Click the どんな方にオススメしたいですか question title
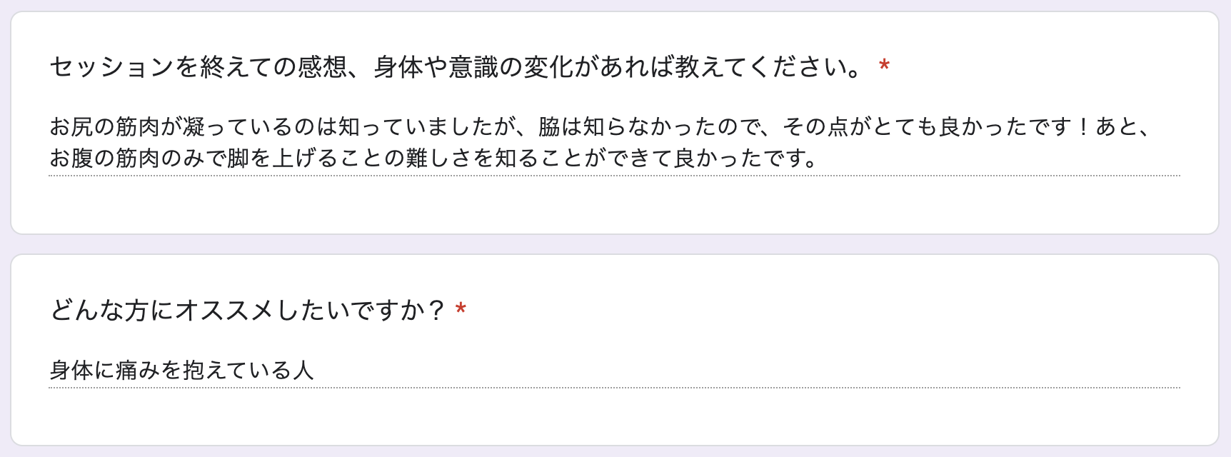Viewport: 1231px width, 457px height. [247, 310]
